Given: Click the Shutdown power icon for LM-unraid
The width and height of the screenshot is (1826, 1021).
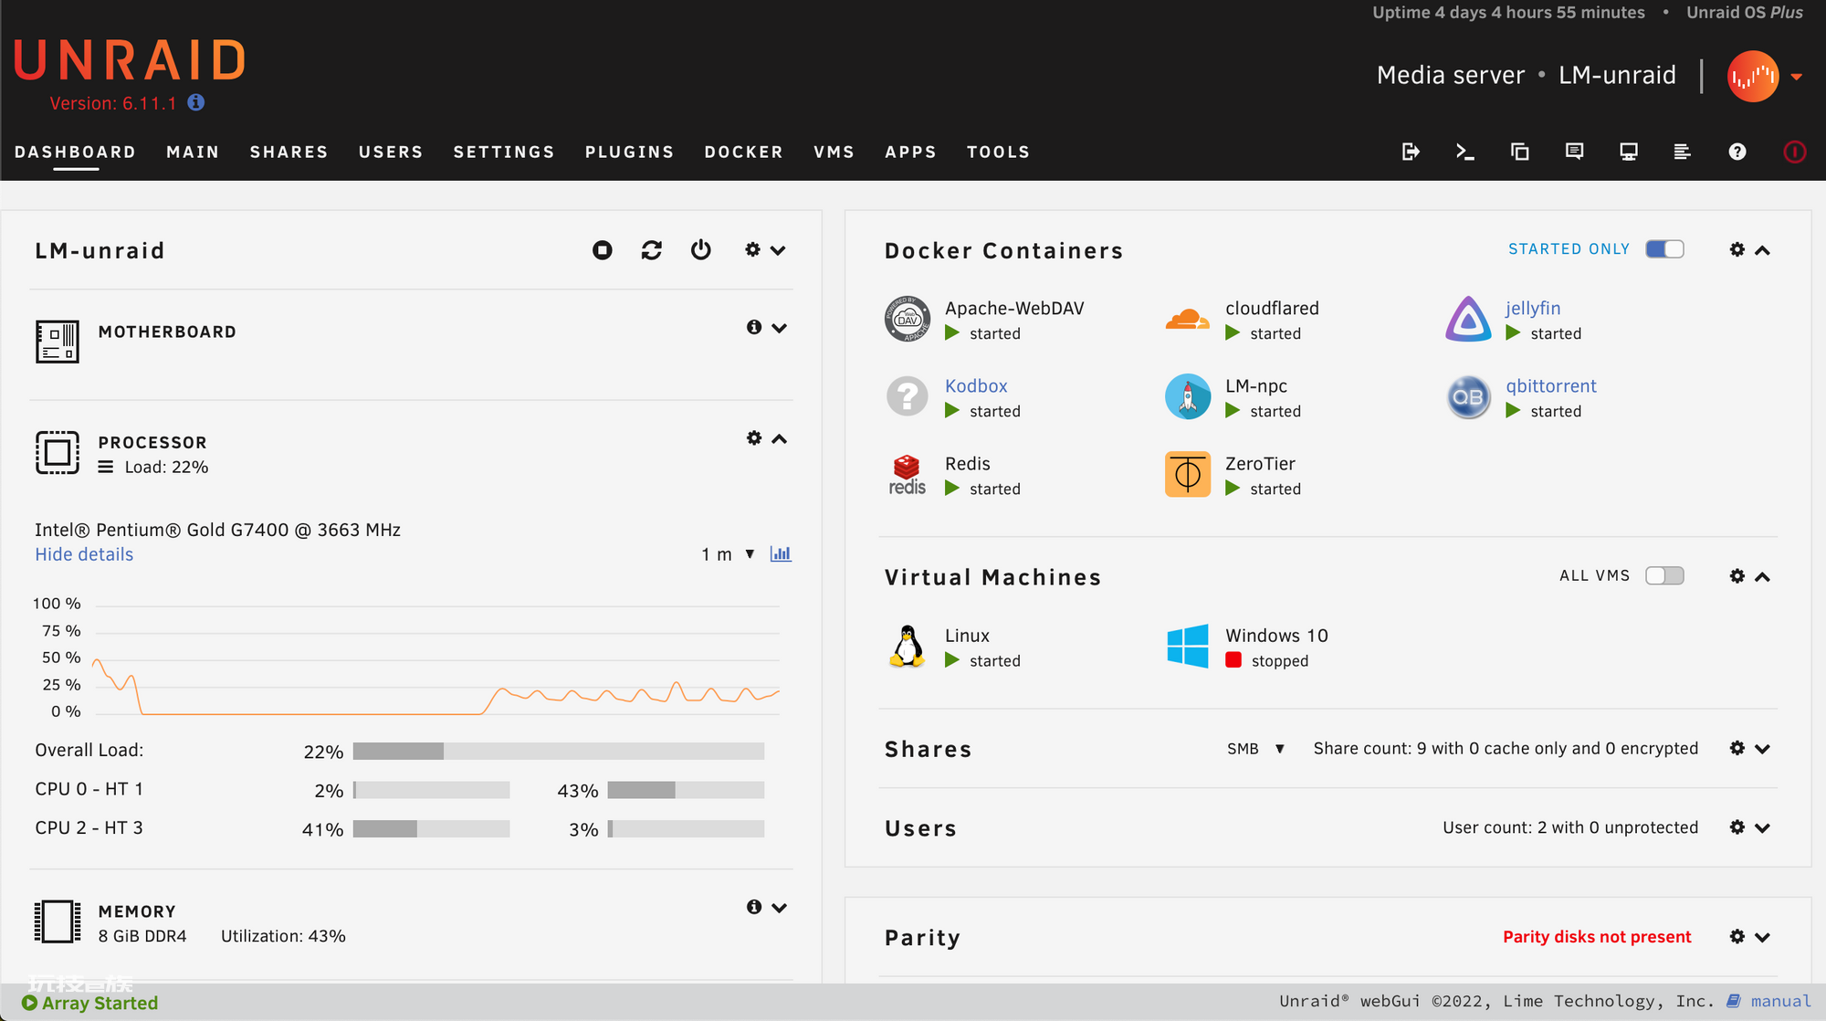Looking at the screenshot, I should pyautogui.click(x=701, y=249).
